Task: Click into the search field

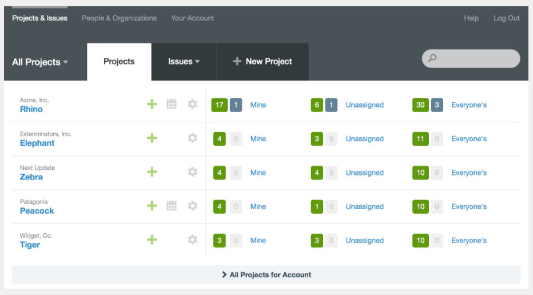Action: [x=476, y=58]
